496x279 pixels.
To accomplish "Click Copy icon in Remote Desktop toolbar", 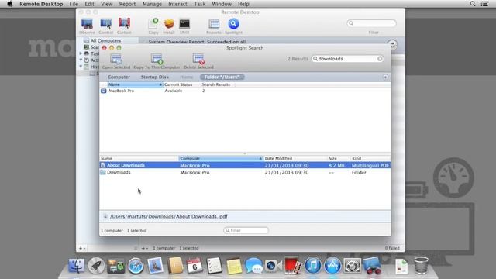I will tap(153, 24).
